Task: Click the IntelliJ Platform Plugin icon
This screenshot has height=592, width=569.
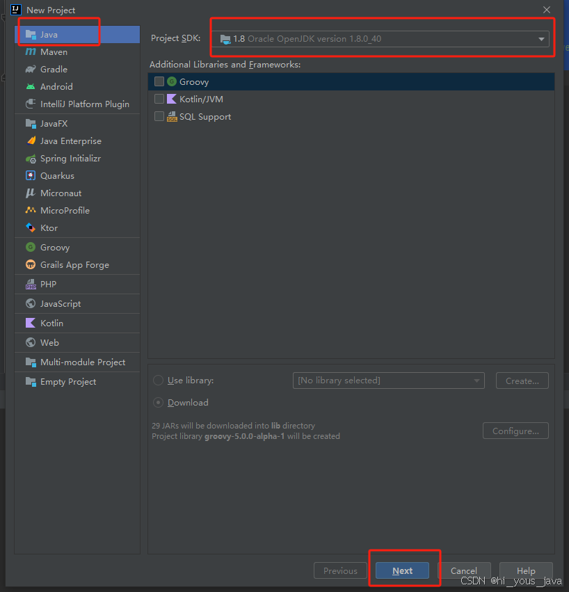Action: pyautogui.click(x=31, y=104)
